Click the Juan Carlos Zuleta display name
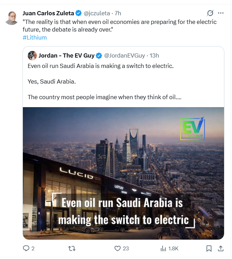232x259 pixels. 48,13
